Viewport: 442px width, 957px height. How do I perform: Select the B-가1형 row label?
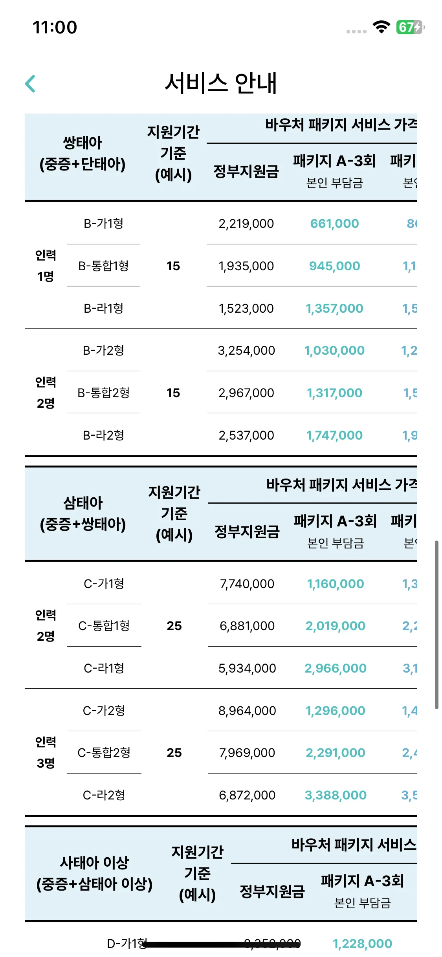(x=104, y=224)
